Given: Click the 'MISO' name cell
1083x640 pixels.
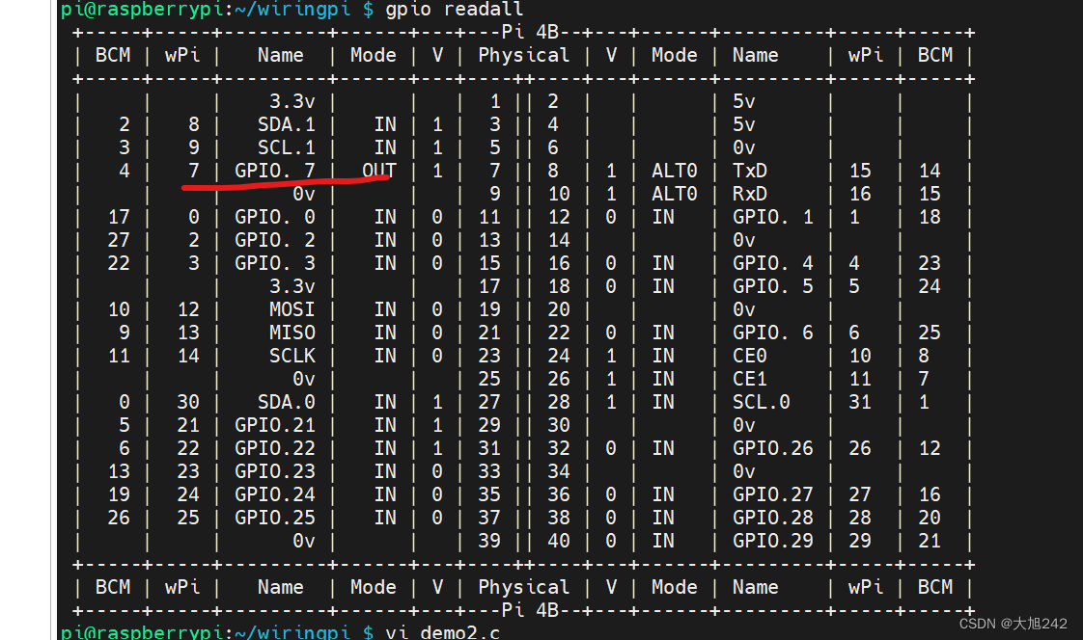Looking at the screenshot, I should point(292,333).
